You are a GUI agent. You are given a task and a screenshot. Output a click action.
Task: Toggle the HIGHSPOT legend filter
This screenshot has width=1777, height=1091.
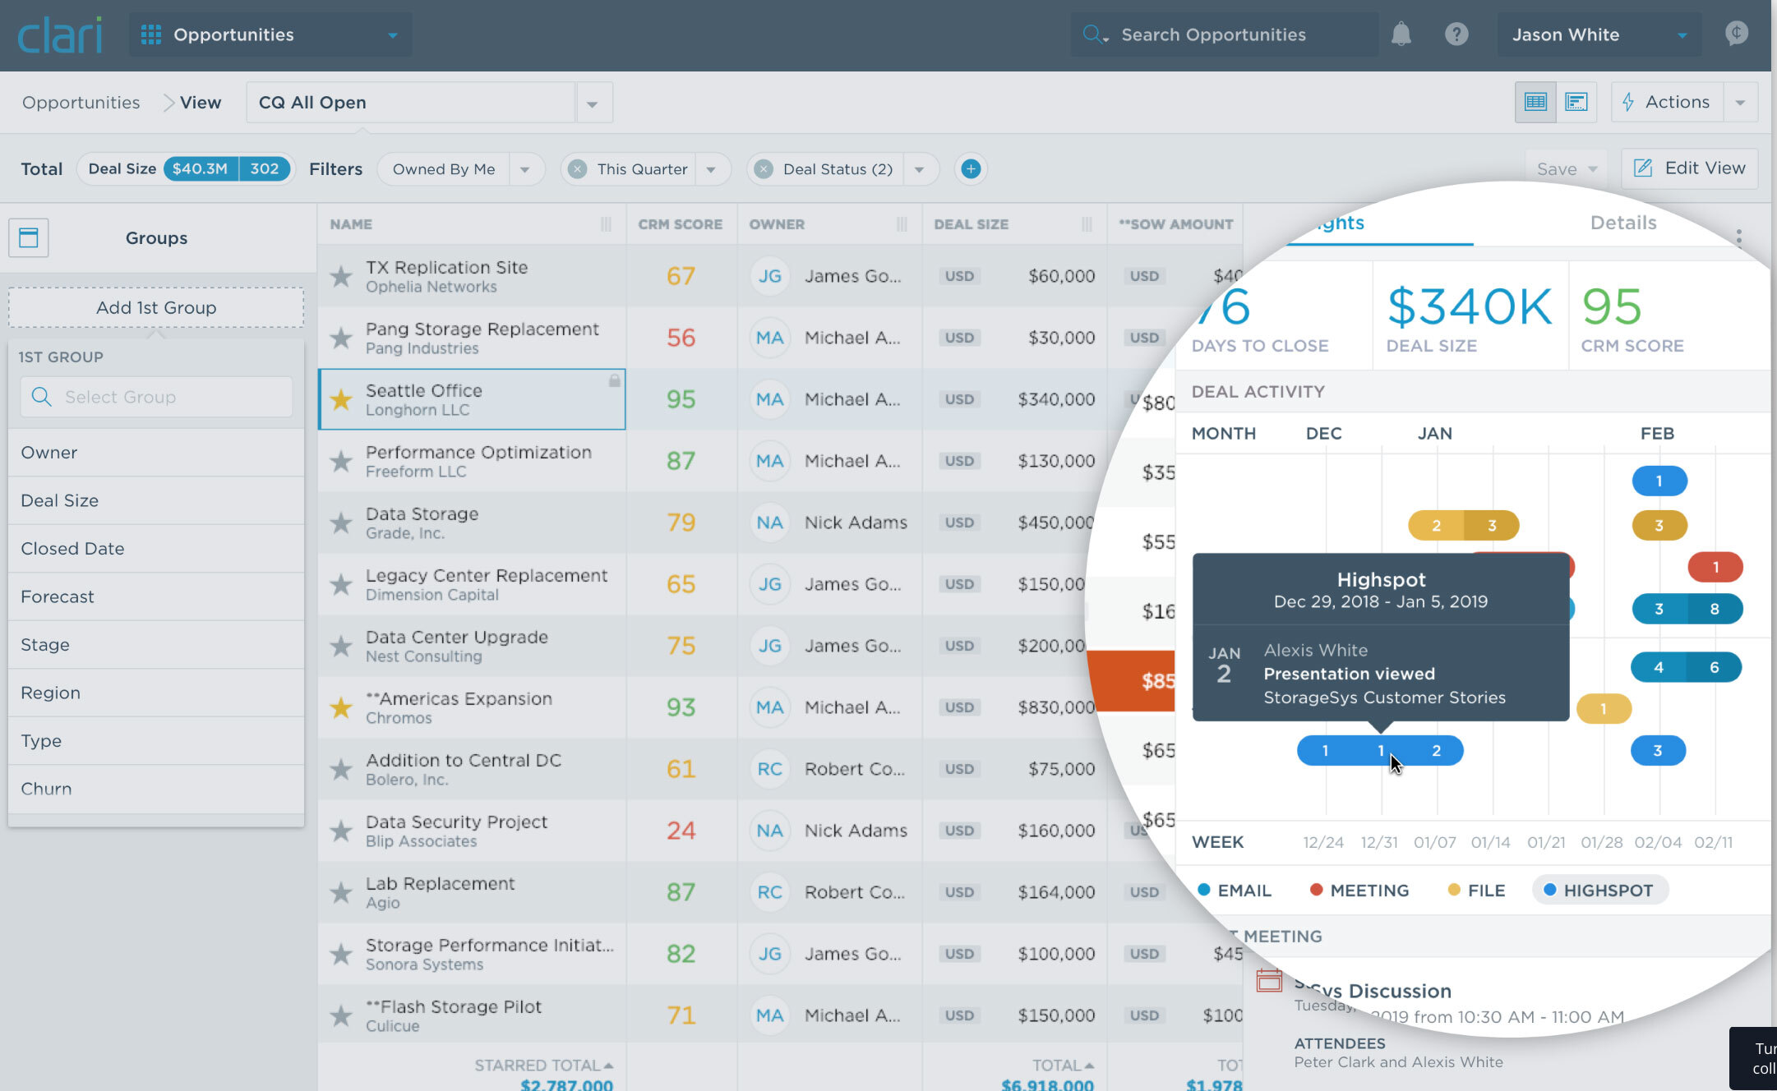click(x=1599, y=890)
